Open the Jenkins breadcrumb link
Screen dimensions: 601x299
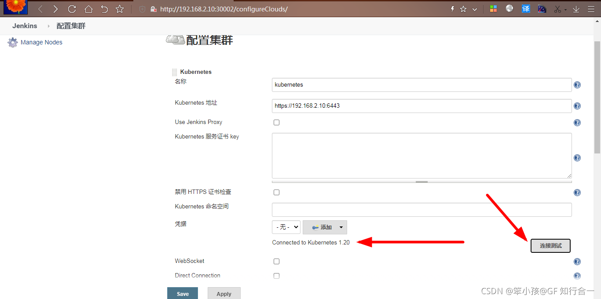[25, 26]
